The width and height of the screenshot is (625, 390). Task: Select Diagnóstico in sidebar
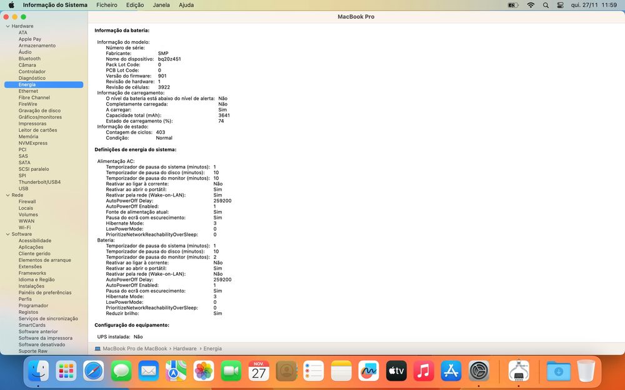(32, 78)
